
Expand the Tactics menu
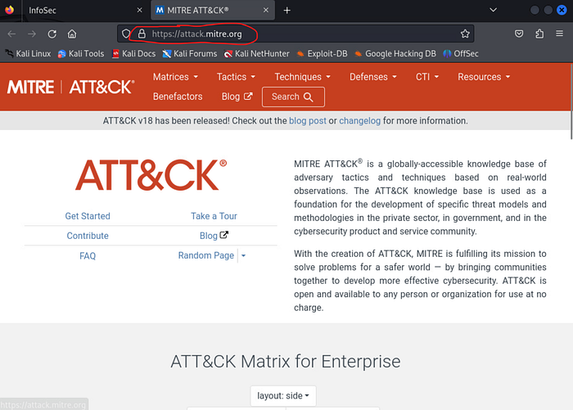click(236, 77)
